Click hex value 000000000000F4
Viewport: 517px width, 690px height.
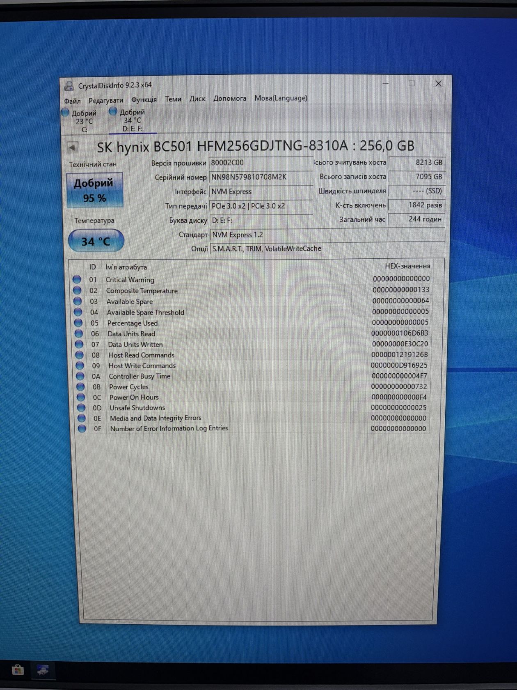click(x=399, y=397)
